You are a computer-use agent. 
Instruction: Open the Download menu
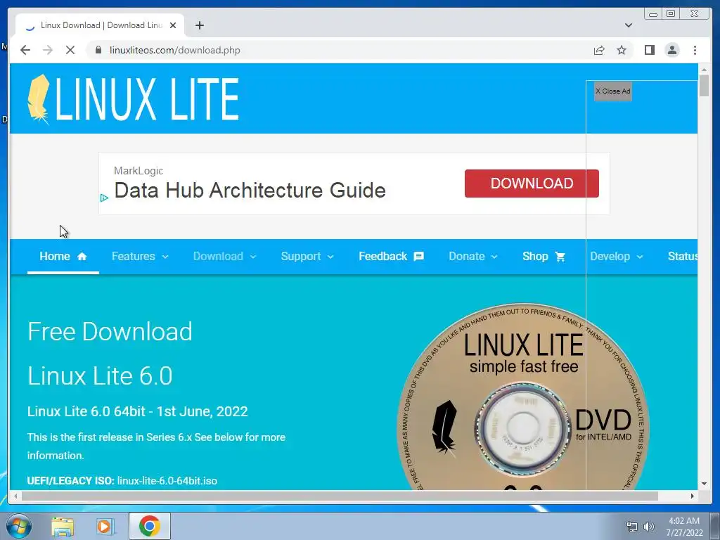(x=224, y=256)
